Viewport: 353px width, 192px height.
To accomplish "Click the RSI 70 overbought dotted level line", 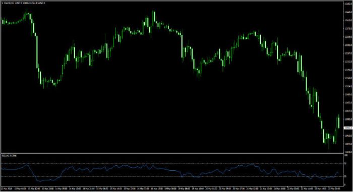I will 172,163.
